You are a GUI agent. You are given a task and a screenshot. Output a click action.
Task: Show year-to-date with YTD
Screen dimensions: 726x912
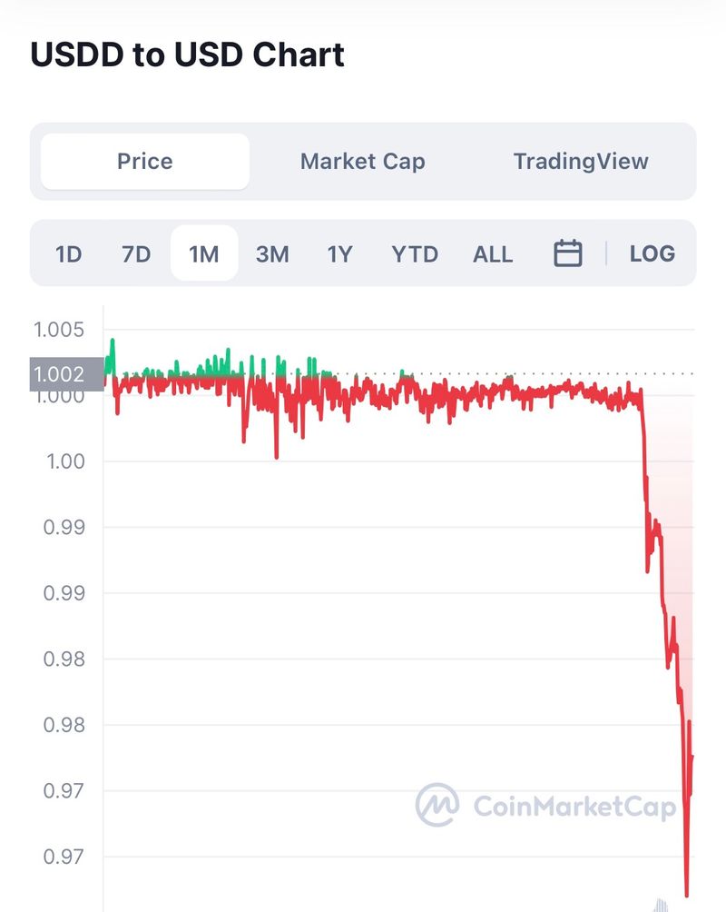point(415,253)
